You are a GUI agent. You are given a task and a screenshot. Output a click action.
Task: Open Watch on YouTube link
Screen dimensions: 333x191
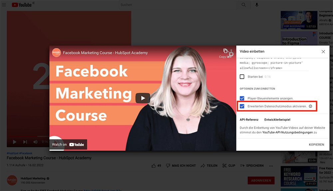[68, 144]
